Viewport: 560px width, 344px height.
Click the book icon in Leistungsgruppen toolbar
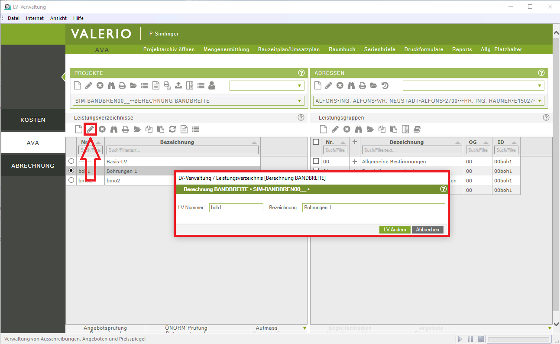(417, 129)
